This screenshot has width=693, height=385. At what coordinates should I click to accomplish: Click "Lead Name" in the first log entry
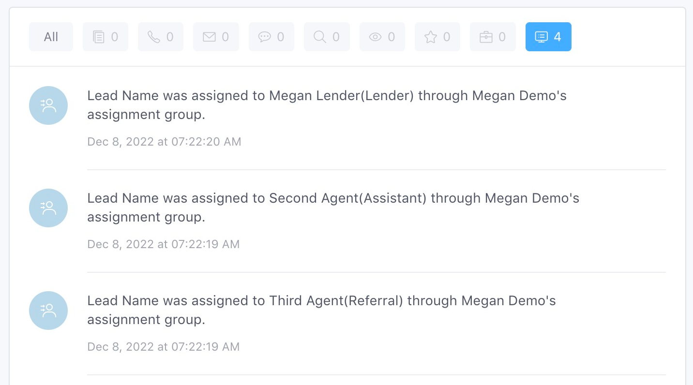[123, 96]
